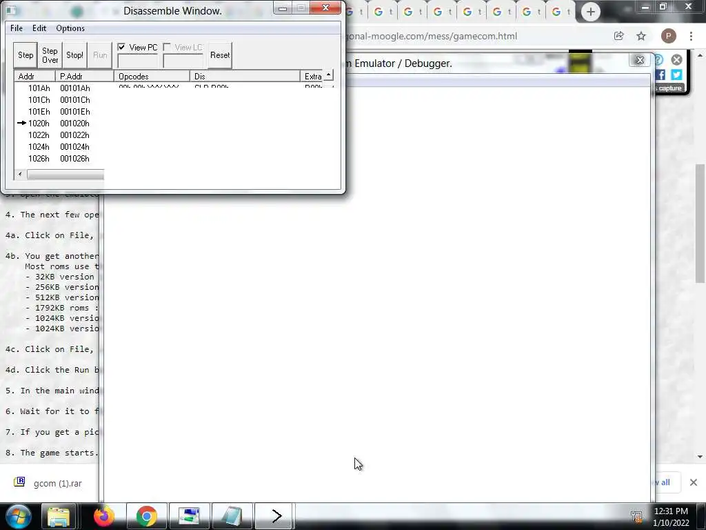Click the horizontal scroll left arrow
Image resolution: width=706 pixels, height=530 pixels.
click(20, 174)
